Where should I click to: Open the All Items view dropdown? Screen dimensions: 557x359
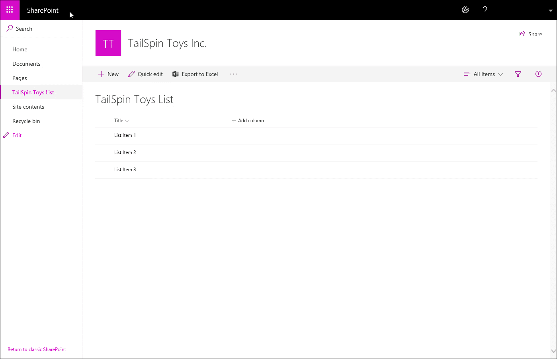click(x=483, y=74)
